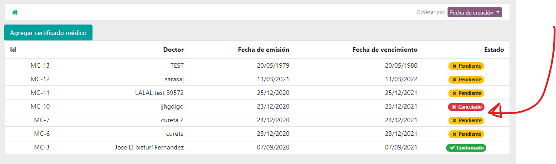Open the Jose El bisturí Fernandez row

(257, 147)
